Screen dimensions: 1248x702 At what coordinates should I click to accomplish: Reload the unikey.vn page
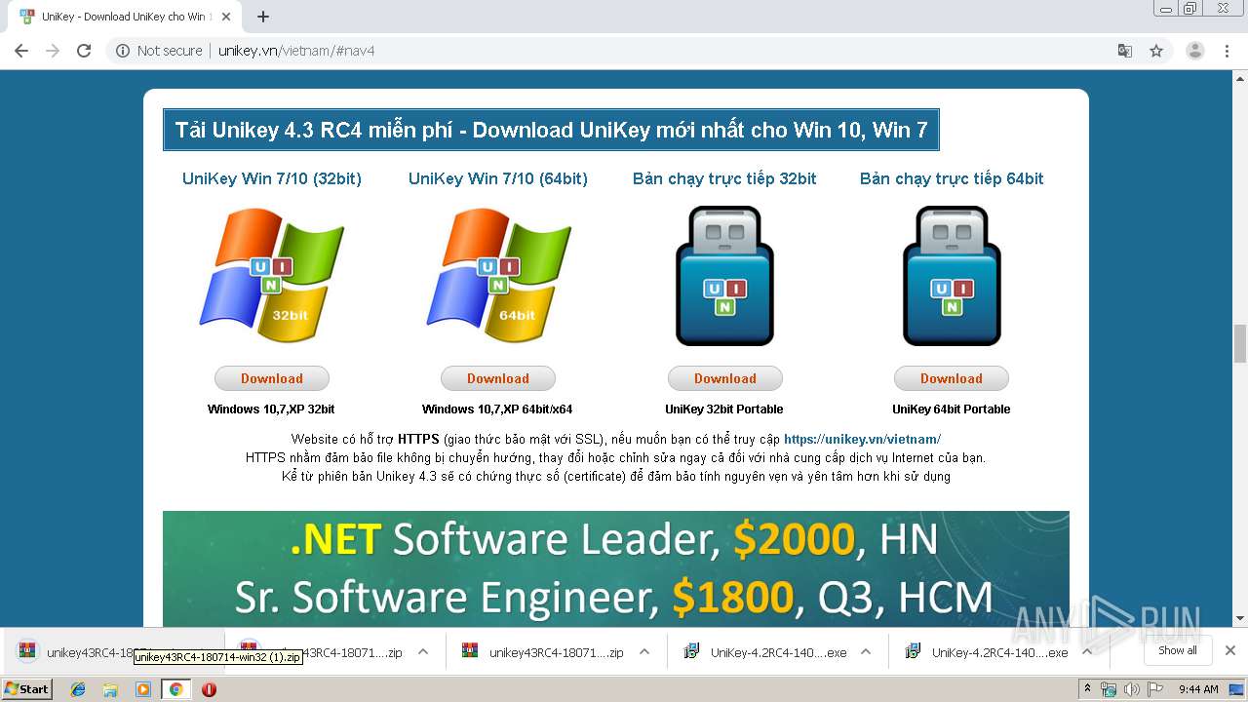[x=84, y=51]
